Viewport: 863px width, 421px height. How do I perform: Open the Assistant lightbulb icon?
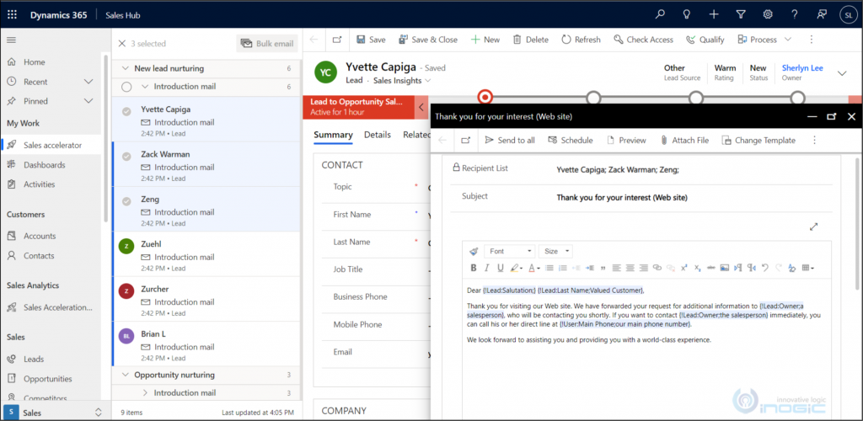(x=687, y=15)
